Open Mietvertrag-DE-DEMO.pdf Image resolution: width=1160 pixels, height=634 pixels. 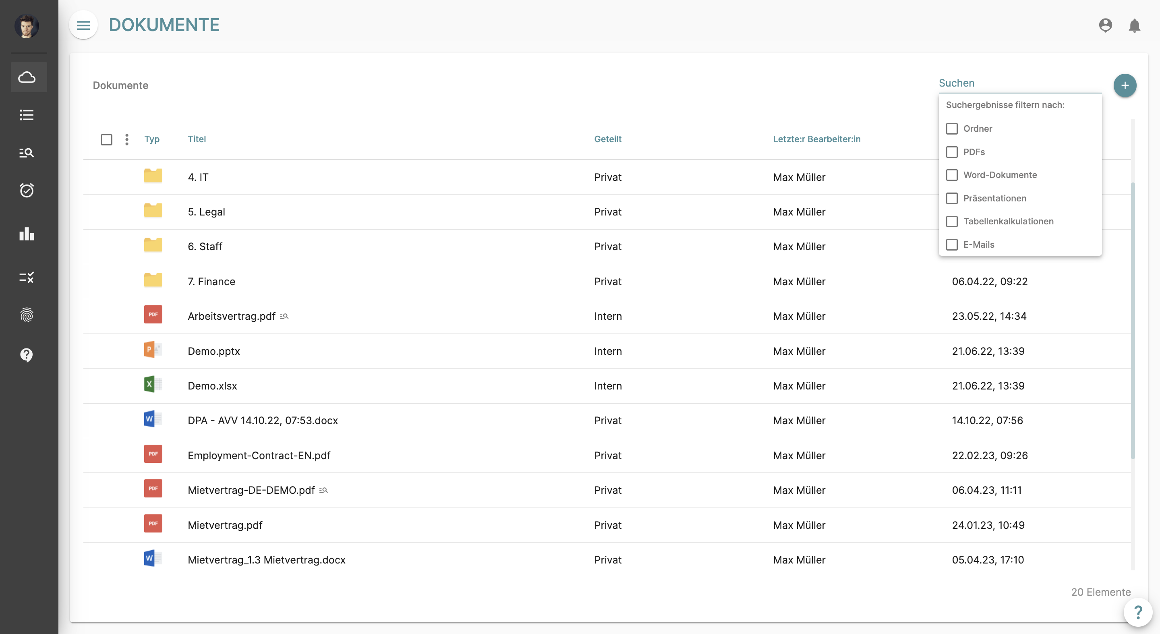point(251,490)
